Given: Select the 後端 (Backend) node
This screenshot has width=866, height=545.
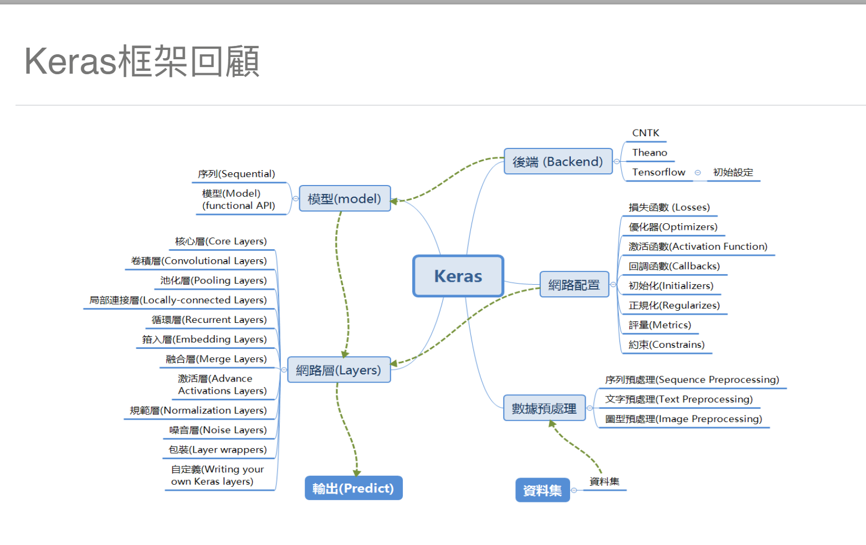Looking at the screenshot, I should [x=558, y=161].
